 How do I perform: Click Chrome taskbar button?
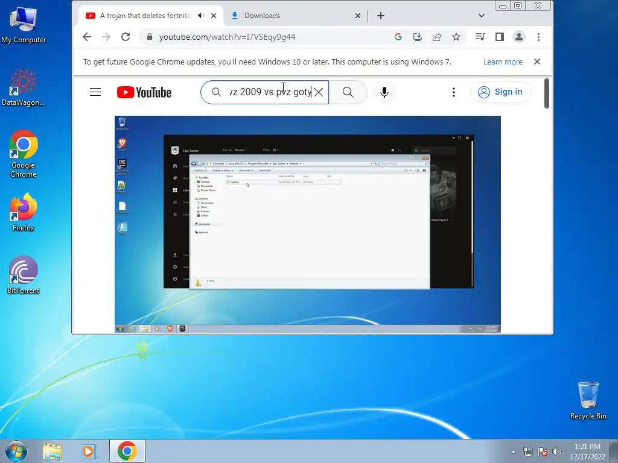coord(127,451)
